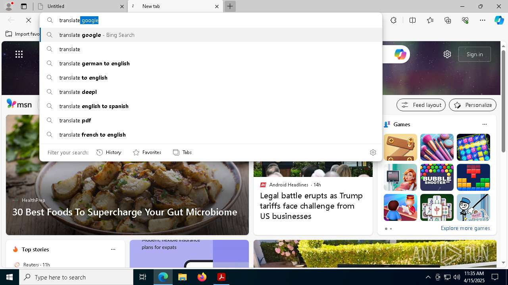Select the 'translate pdf' suggestion

(211, 120)
